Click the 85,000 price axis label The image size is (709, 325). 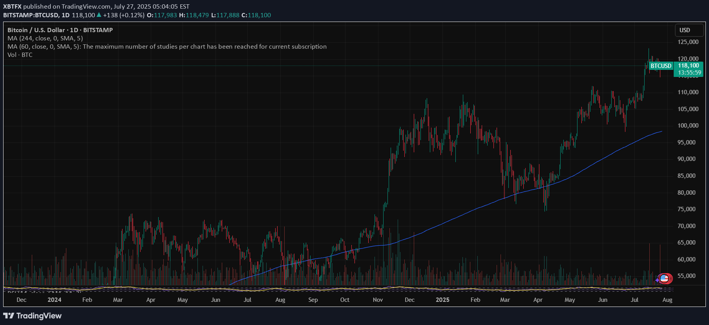pos(687,176)
